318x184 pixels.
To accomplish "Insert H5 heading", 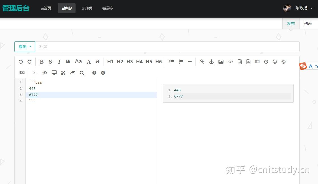I will [149, 62].
